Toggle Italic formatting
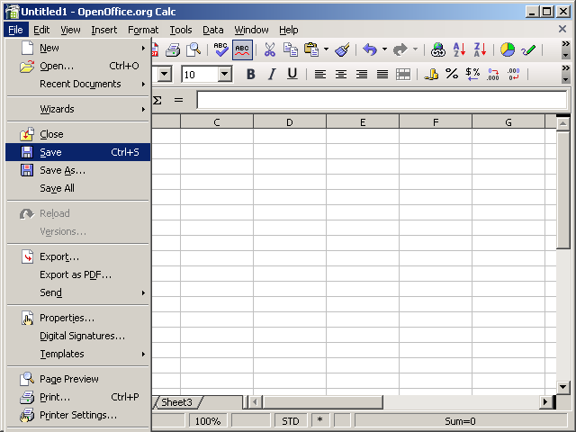 pyautogui.click(x=272, y=74)
